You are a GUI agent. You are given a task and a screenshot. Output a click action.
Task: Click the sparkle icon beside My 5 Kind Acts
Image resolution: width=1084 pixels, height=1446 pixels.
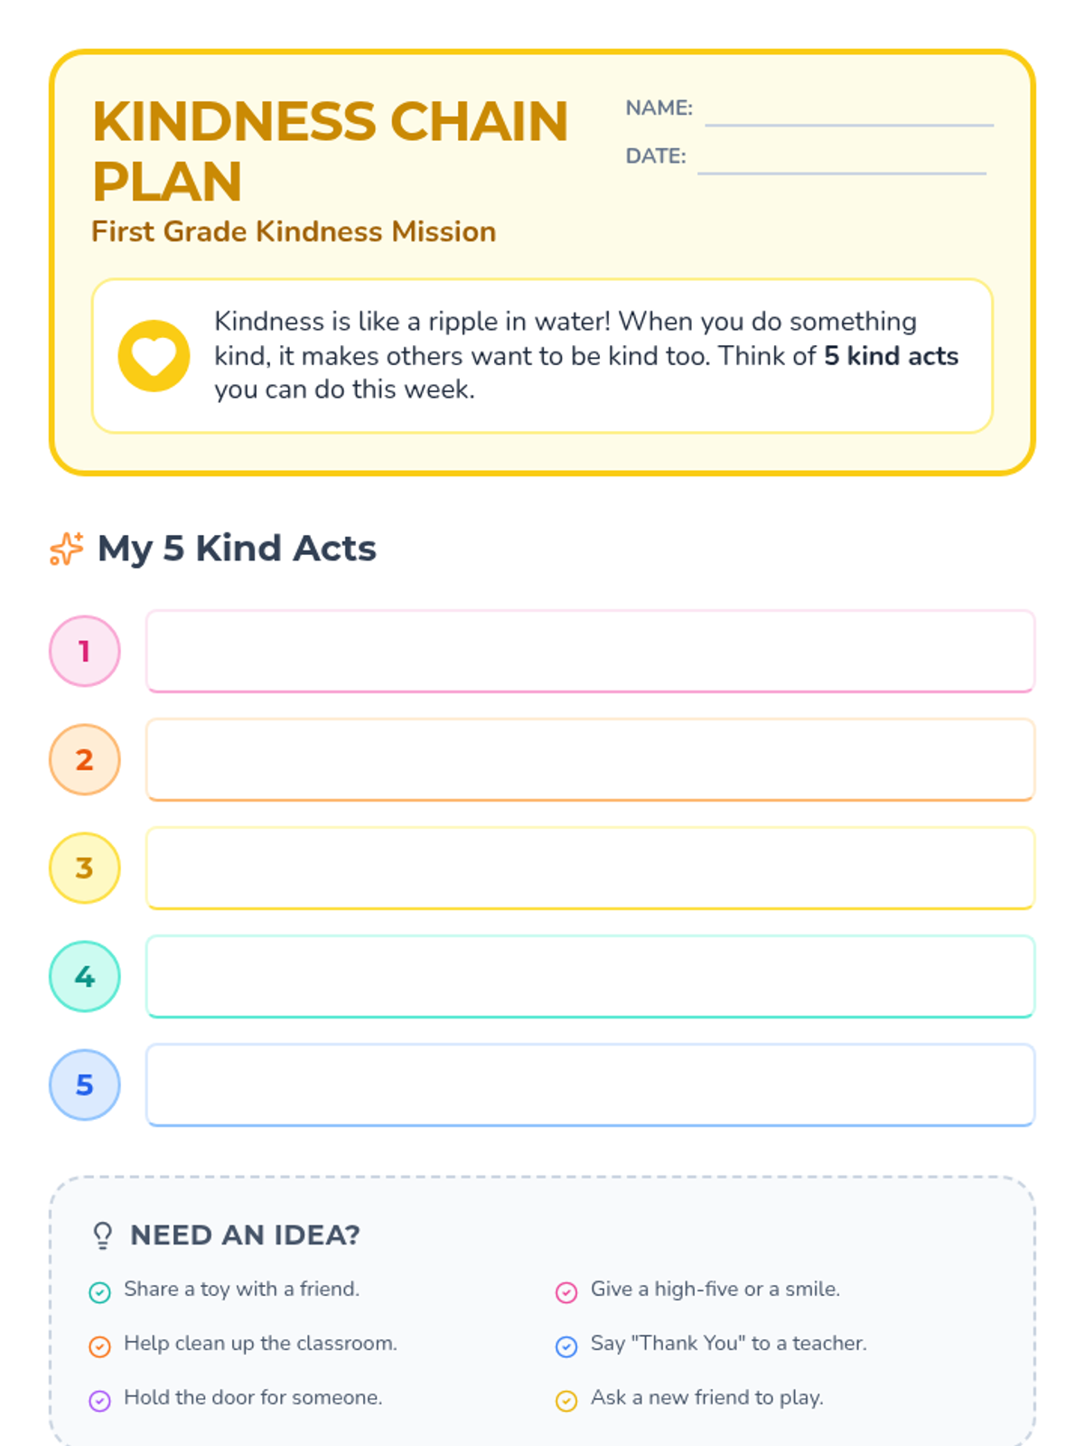(67, 549)
